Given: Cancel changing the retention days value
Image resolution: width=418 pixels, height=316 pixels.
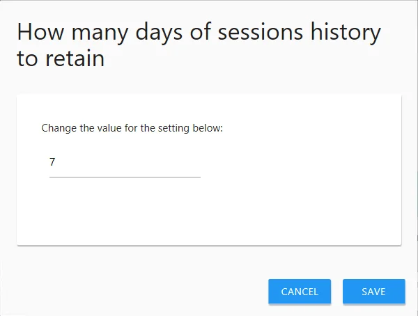Looking at the screenshot, I should point(300,292).
